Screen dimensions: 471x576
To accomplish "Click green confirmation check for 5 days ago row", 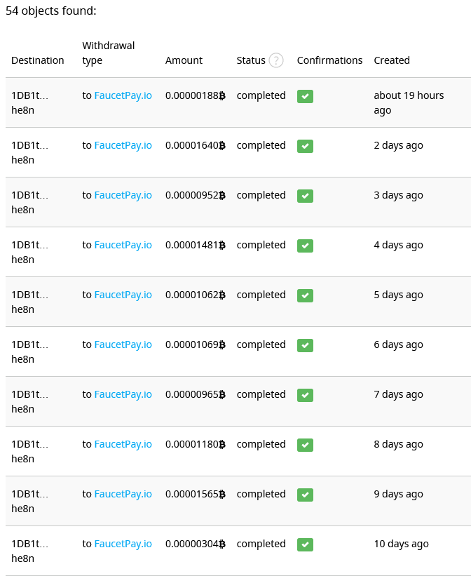I will pos(305,295).
